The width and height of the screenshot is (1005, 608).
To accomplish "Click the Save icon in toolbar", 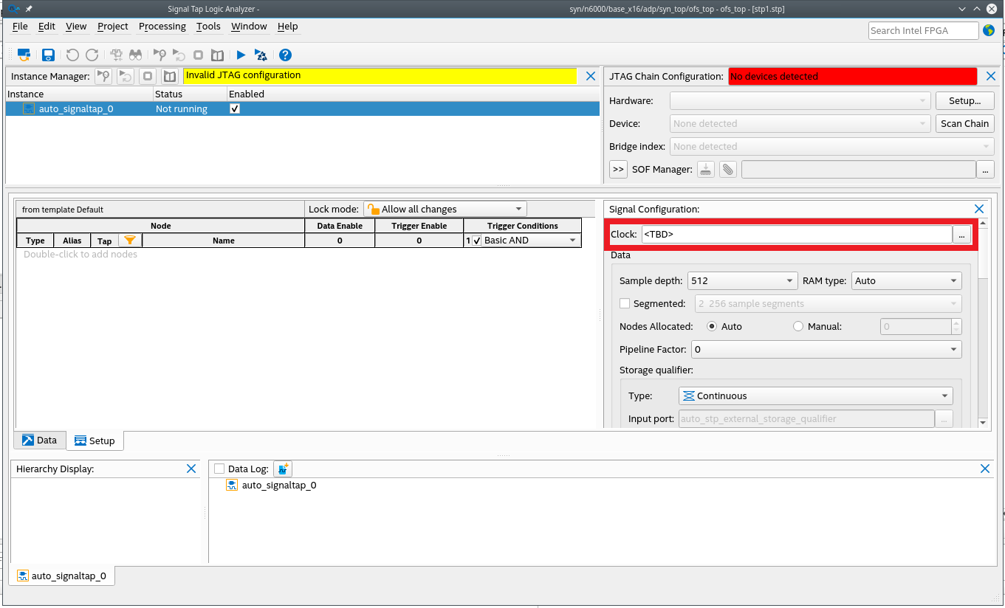I will [48, 55].
